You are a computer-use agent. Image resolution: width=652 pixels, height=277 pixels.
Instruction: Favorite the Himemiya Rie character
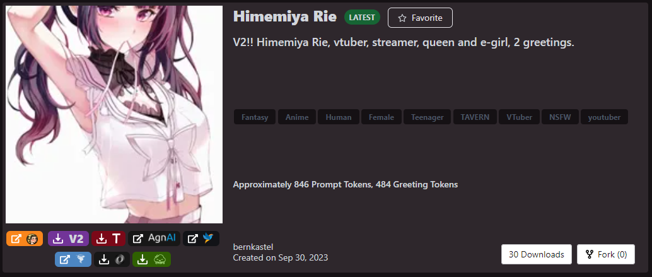pyautogui.click(x=420, y=18)
